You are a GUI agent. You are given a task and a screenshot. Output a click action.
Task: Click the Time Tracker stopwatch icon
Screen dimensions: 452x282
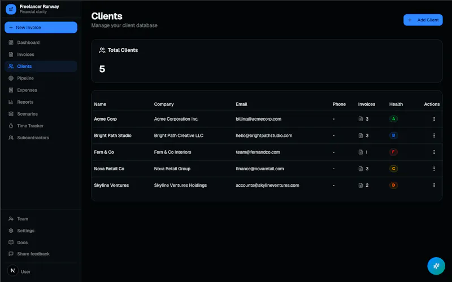[11, 126]
